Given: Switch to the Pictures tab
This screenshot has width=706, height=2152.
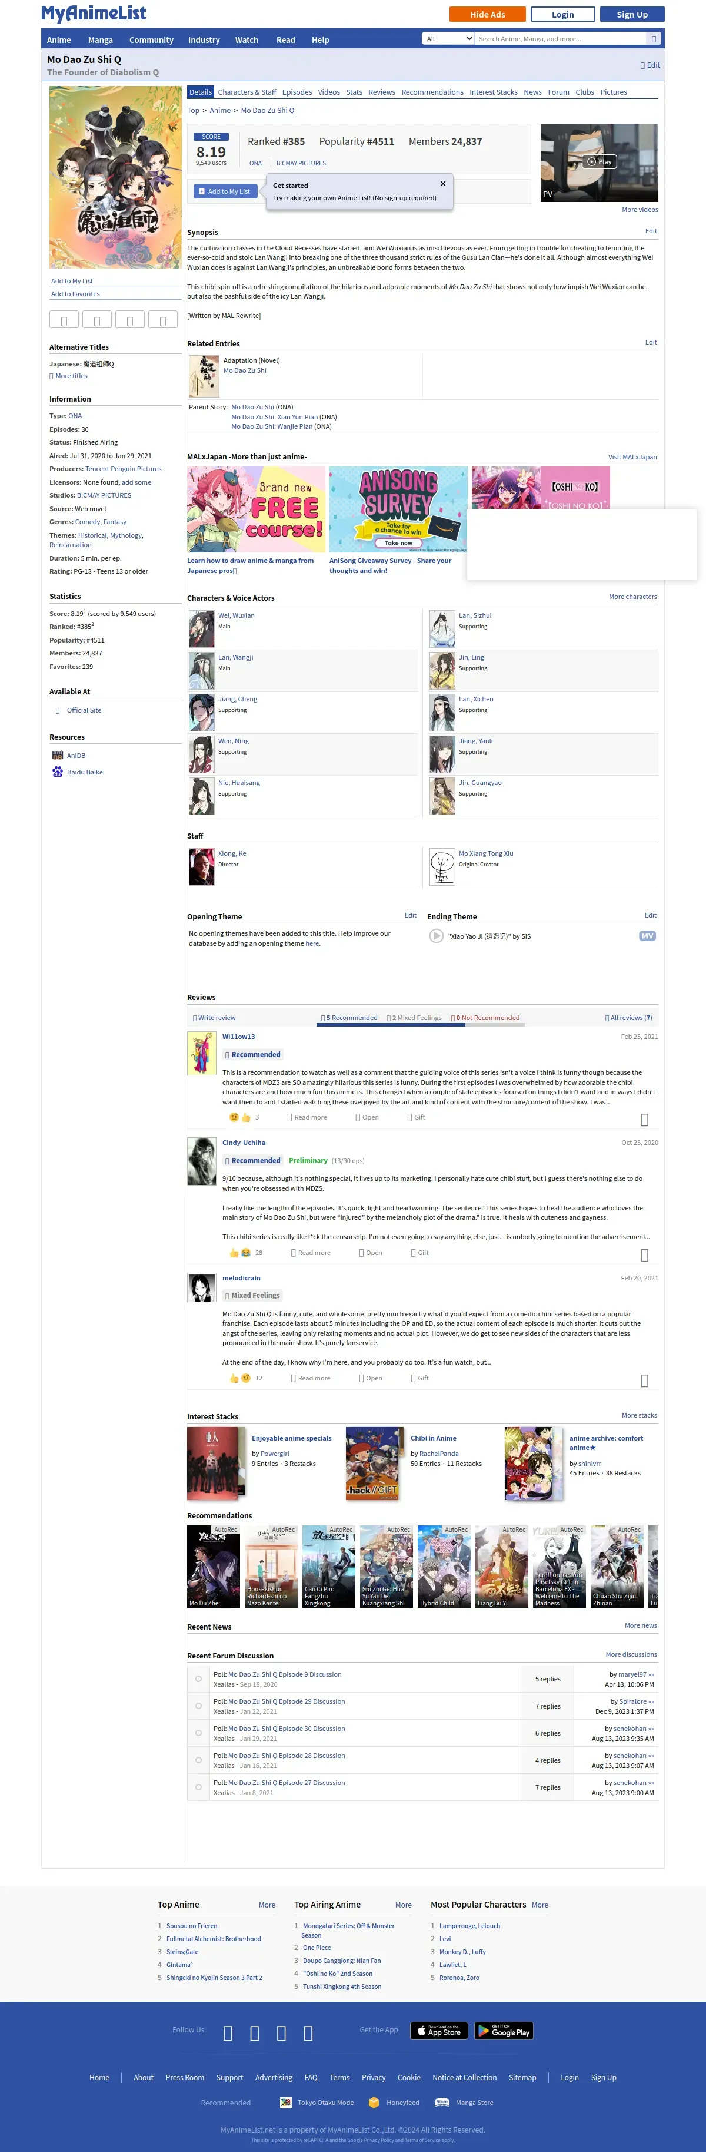Looking at the screenshot, I should (614, 92).
